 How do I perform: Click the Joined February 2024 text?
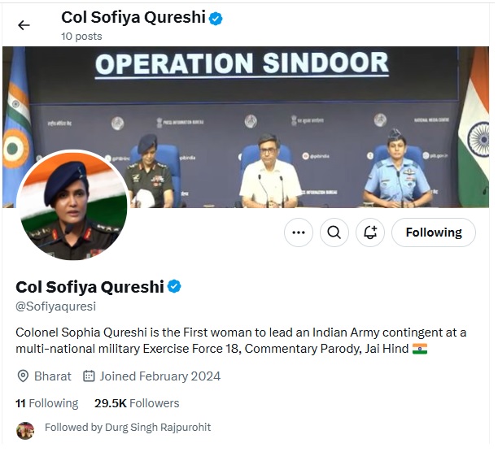tap(161, 378)
